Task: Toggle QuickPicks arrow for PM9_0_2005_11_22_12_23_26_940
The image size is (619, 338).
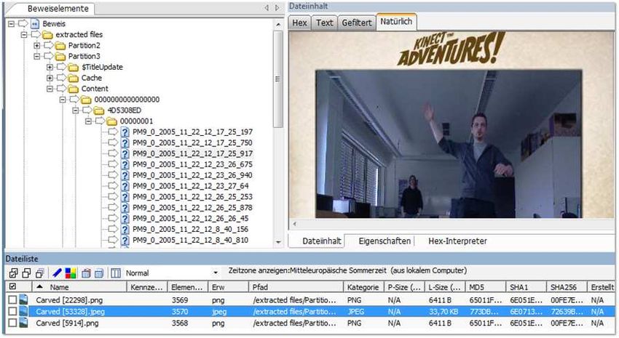Action: 113,174
